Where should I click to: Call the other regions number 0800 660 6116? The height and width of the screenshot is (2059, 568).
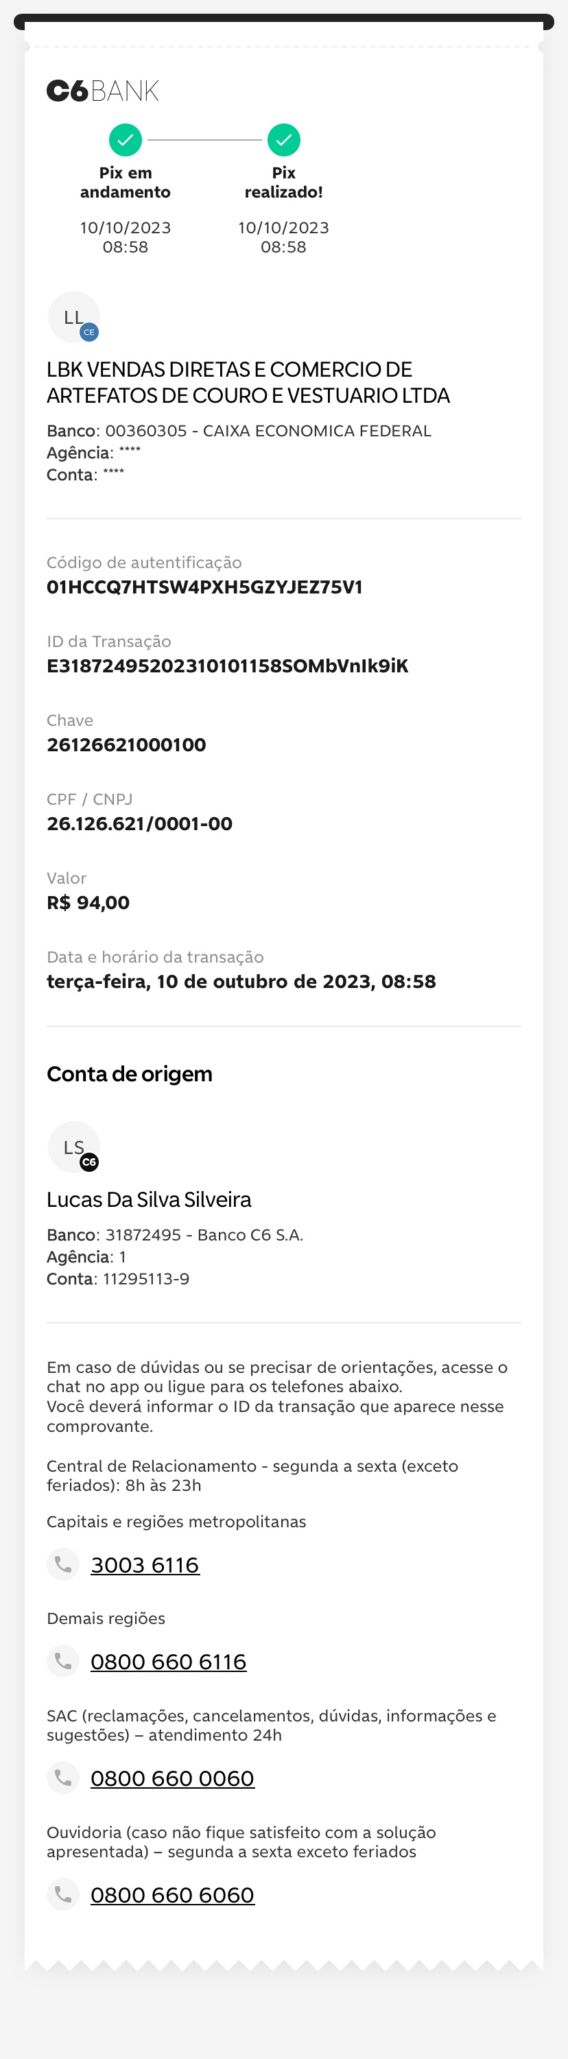point(169,1662)
